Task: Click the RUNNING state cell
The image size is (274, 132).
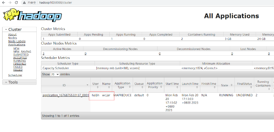Action: (x=226, y=95)
